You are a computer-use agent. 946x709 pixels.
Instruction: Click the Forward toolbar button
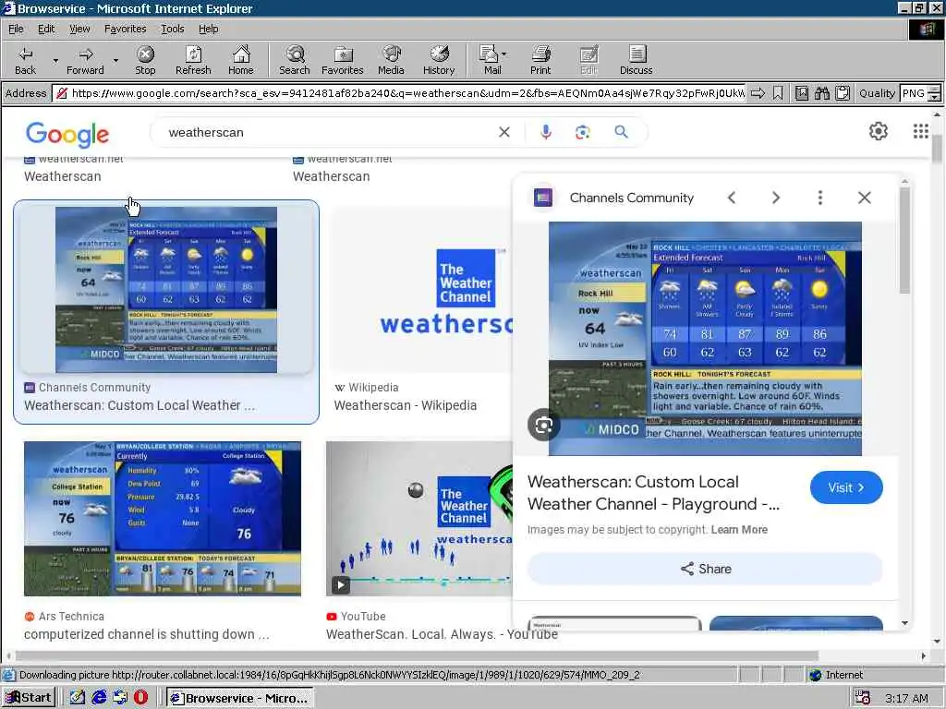[85, 60]
